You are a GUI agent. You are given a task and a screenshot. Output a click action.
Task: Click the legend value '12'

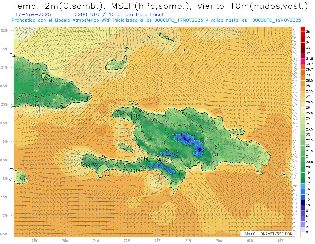(x=308, y=200)
